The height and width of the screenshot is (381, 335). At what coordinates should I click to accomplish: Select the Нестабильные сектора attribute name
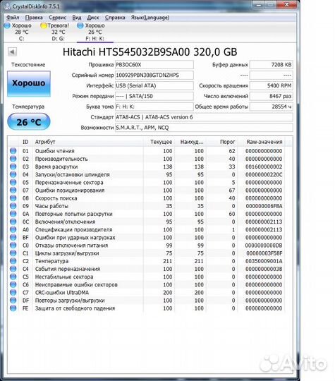64,277
